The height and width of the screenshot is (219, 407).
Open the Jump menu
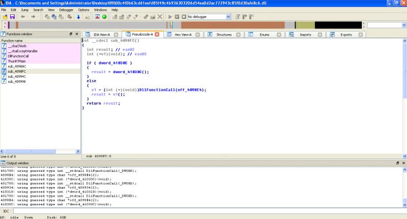(x=24, y=10)
